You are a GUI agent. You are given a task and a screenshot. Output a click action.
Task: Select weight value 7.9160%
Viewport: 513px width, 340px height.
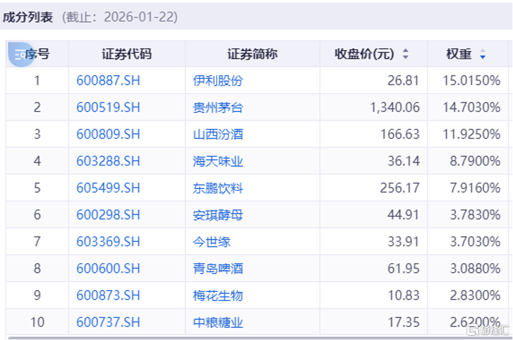point(475,188)
